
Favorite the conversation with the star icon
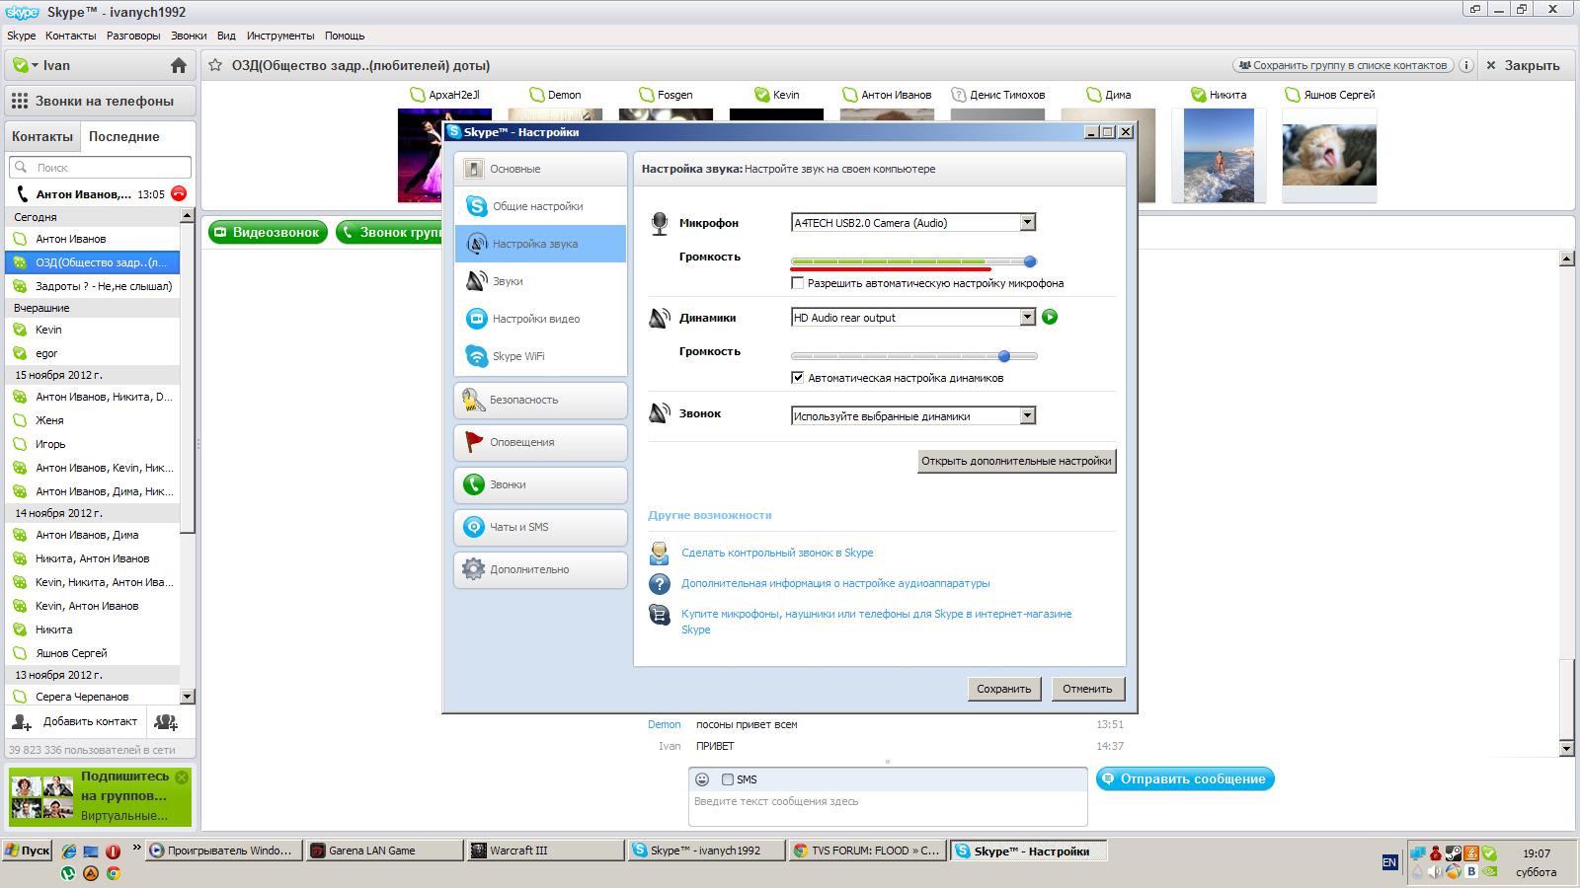pos(215,65)
